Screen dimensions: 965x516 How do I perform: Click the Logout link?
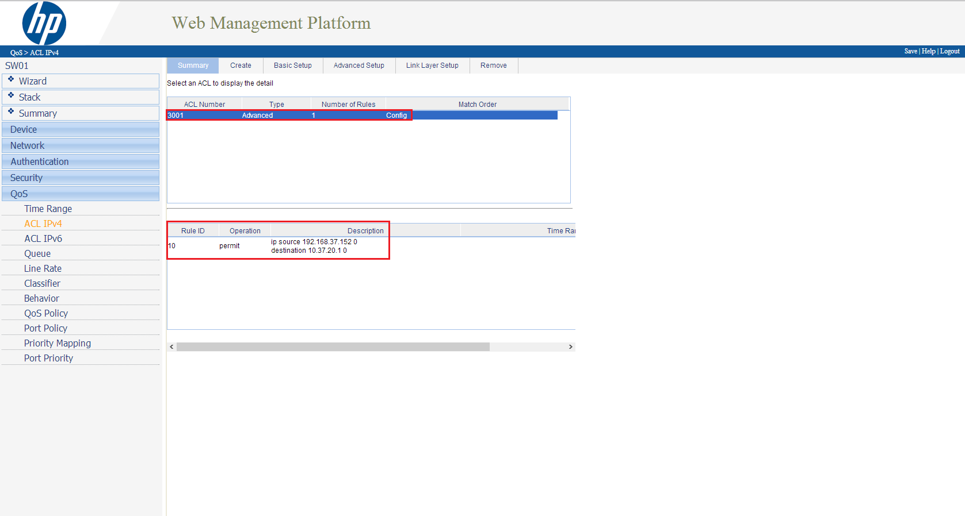coord(949,51)
